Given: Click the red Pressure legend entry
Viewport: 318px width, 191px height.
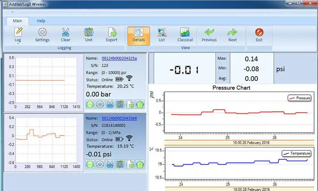Looking at the screenshot, I should [x=300, y=98].
